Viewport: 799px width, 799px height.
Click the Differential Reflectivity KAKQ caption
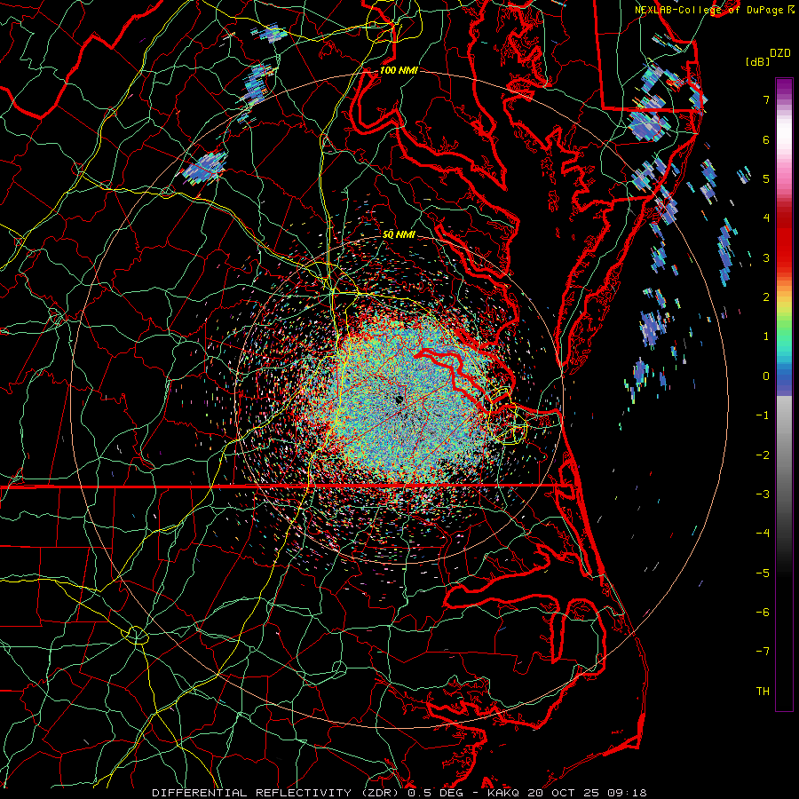pyautogui.click(x=399, y=793)
